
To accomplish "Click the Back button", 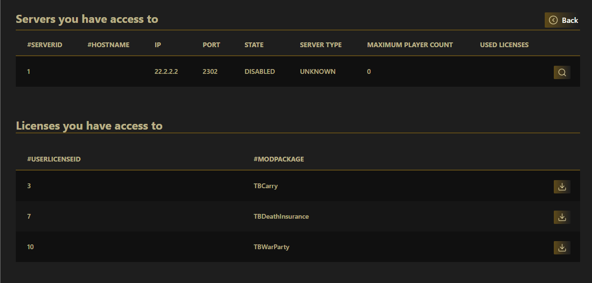I will (563, 20).
